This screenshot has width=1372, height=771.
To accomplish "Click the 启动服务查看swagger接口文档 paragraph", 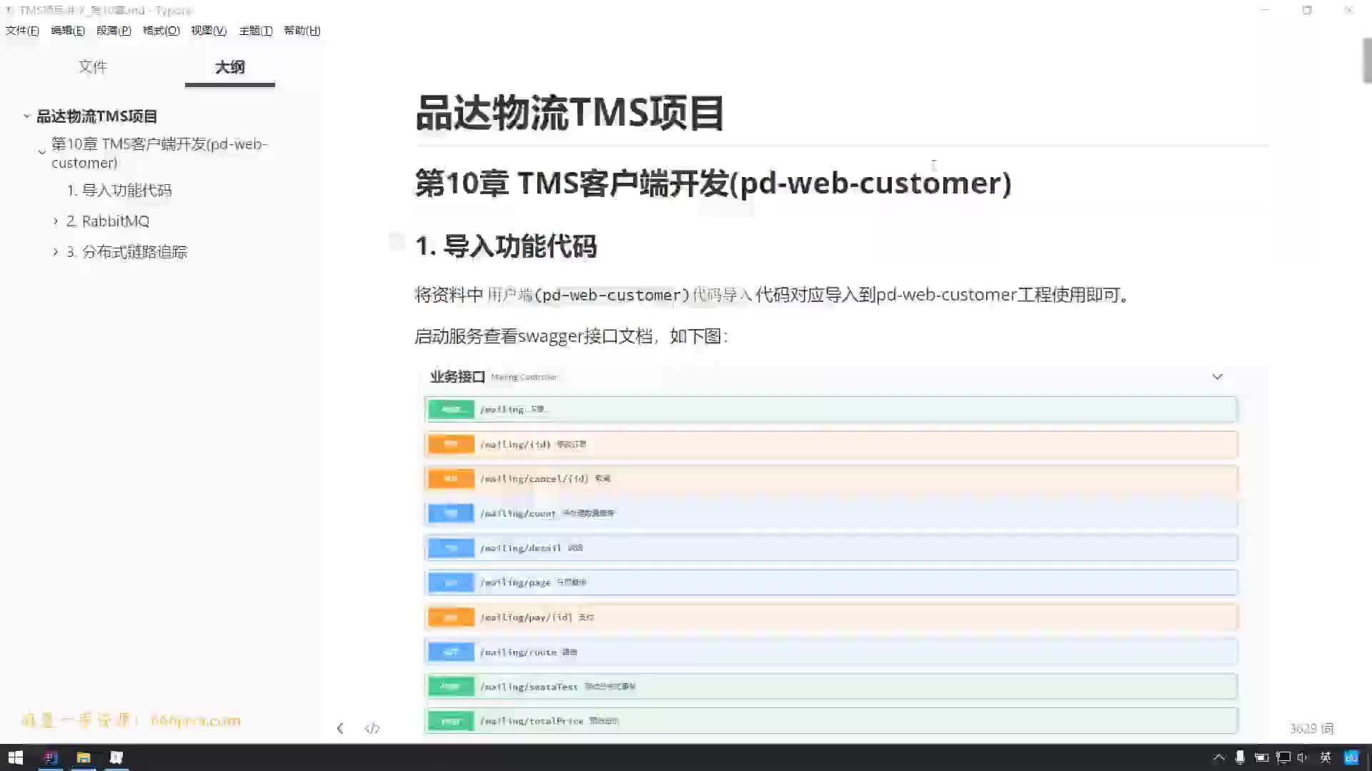I will (571, 336).
